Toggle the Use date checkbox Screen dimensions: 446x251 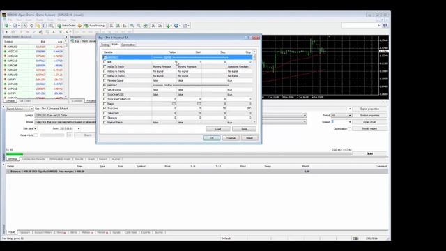tap(36, 128)
